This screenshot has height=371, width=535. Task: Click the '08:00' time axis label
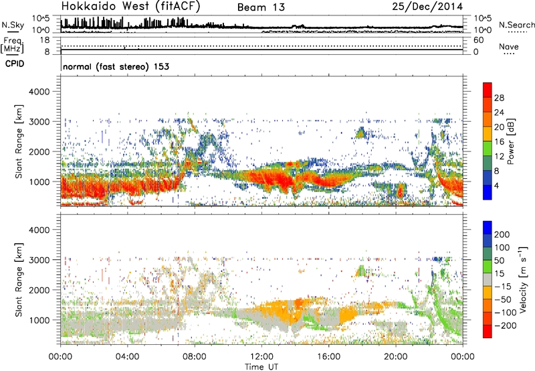point(195,357)
